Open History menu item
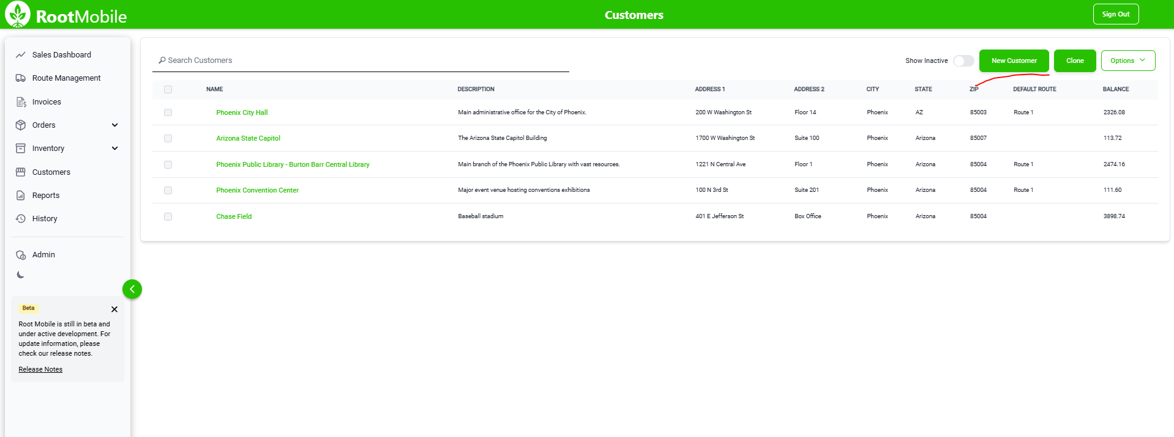 pyautogui.click(x=45, y=219)
